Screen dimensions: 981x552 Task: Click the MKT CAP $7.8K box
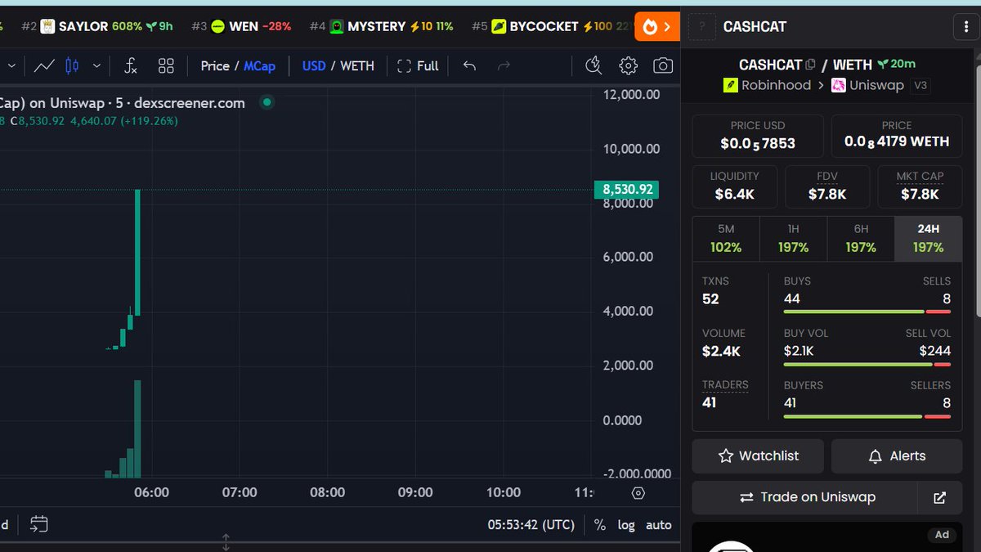click(920, 187)
